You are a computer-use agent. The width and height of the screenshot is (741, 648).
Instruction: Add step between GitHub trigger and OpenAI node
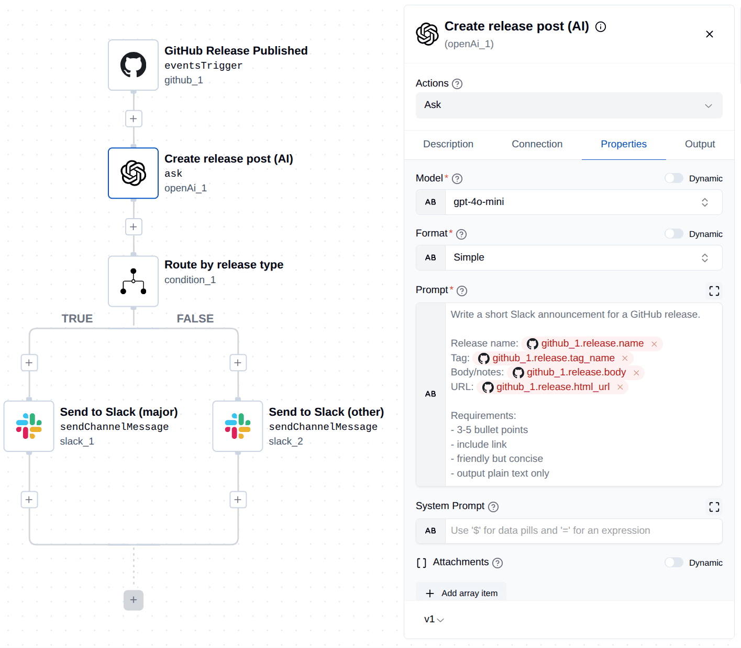134,118
